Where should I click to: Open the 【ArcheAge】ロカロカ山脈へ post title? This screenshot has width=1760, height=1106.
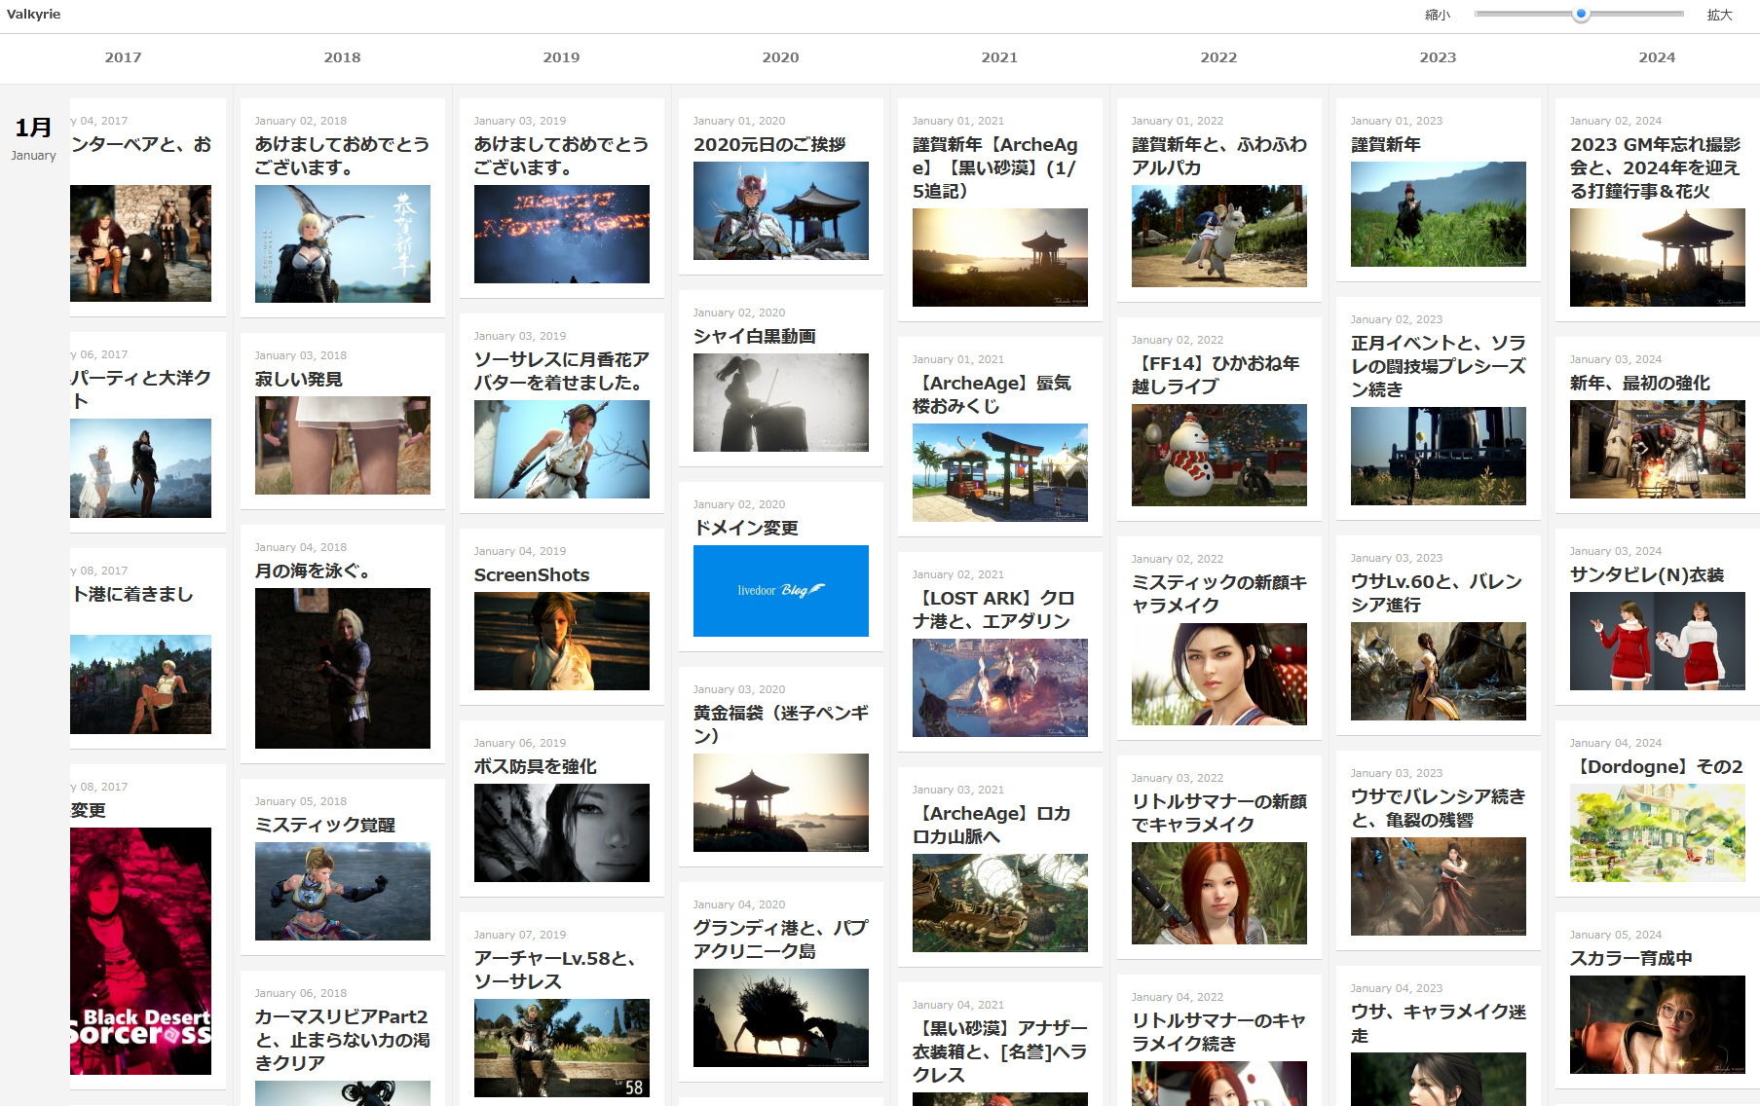(992, 825)
